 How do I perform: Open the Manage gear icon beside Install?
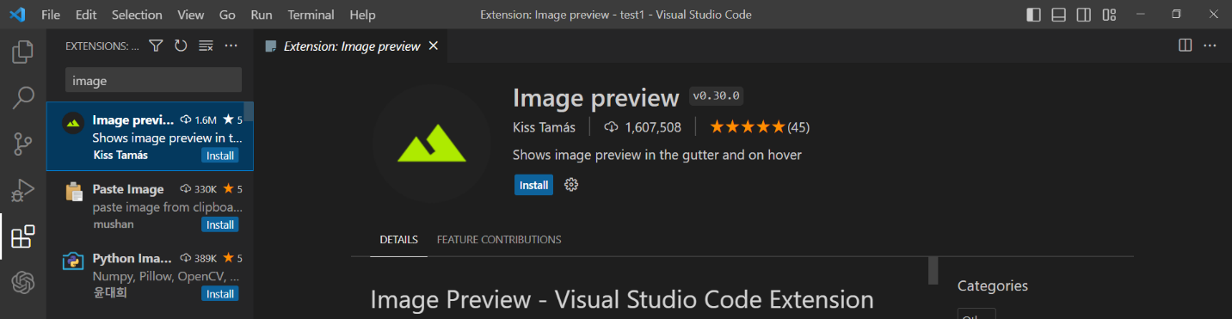(x=571, y=185)
